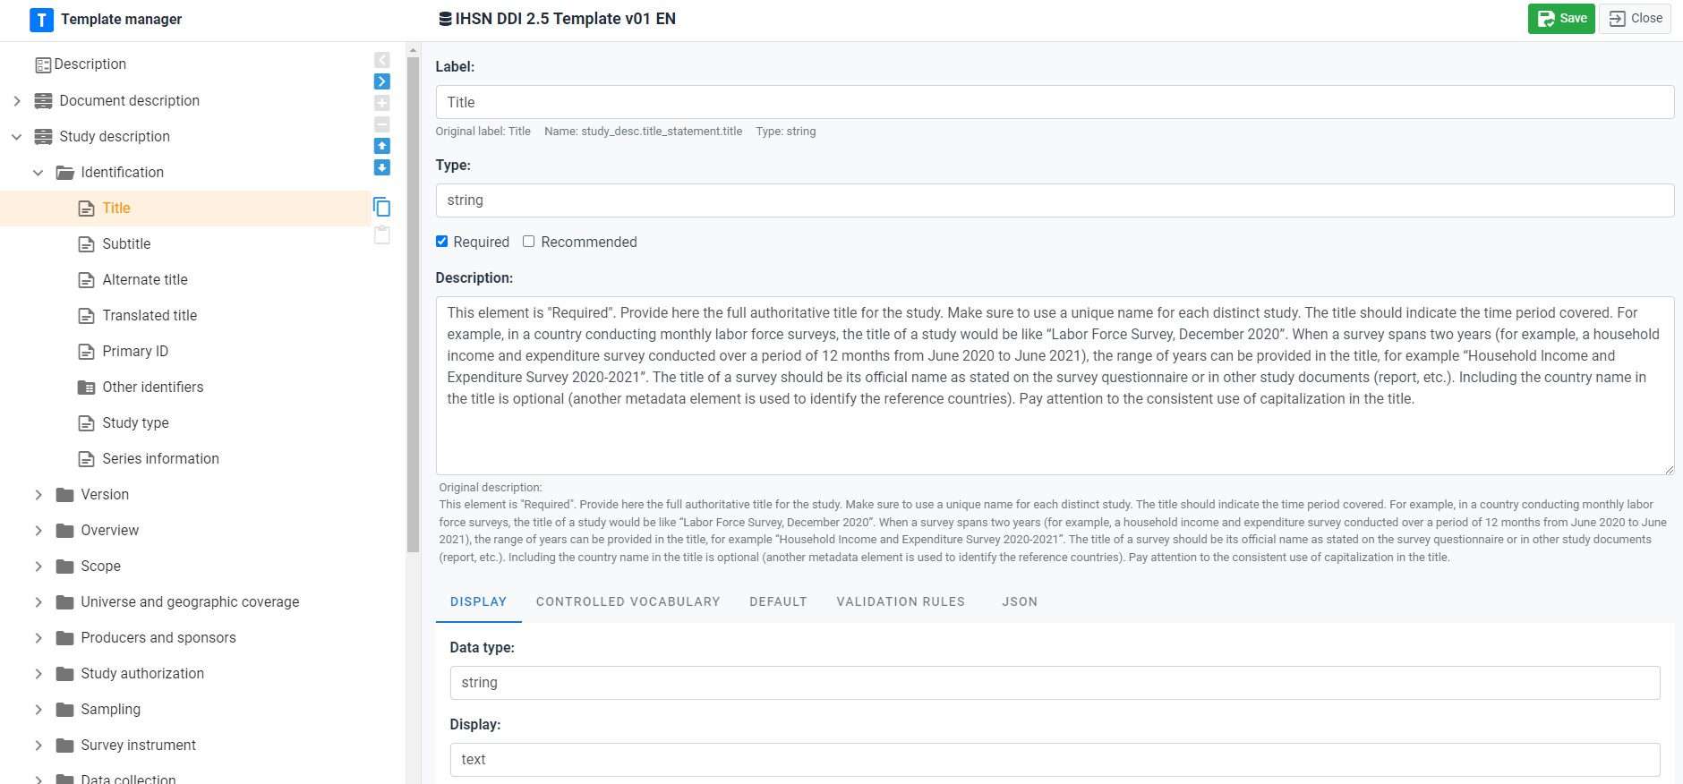This screenshot has height=784, width=1683.
Task: Click the blue move-up arrow button
Action: pos(382,146)
